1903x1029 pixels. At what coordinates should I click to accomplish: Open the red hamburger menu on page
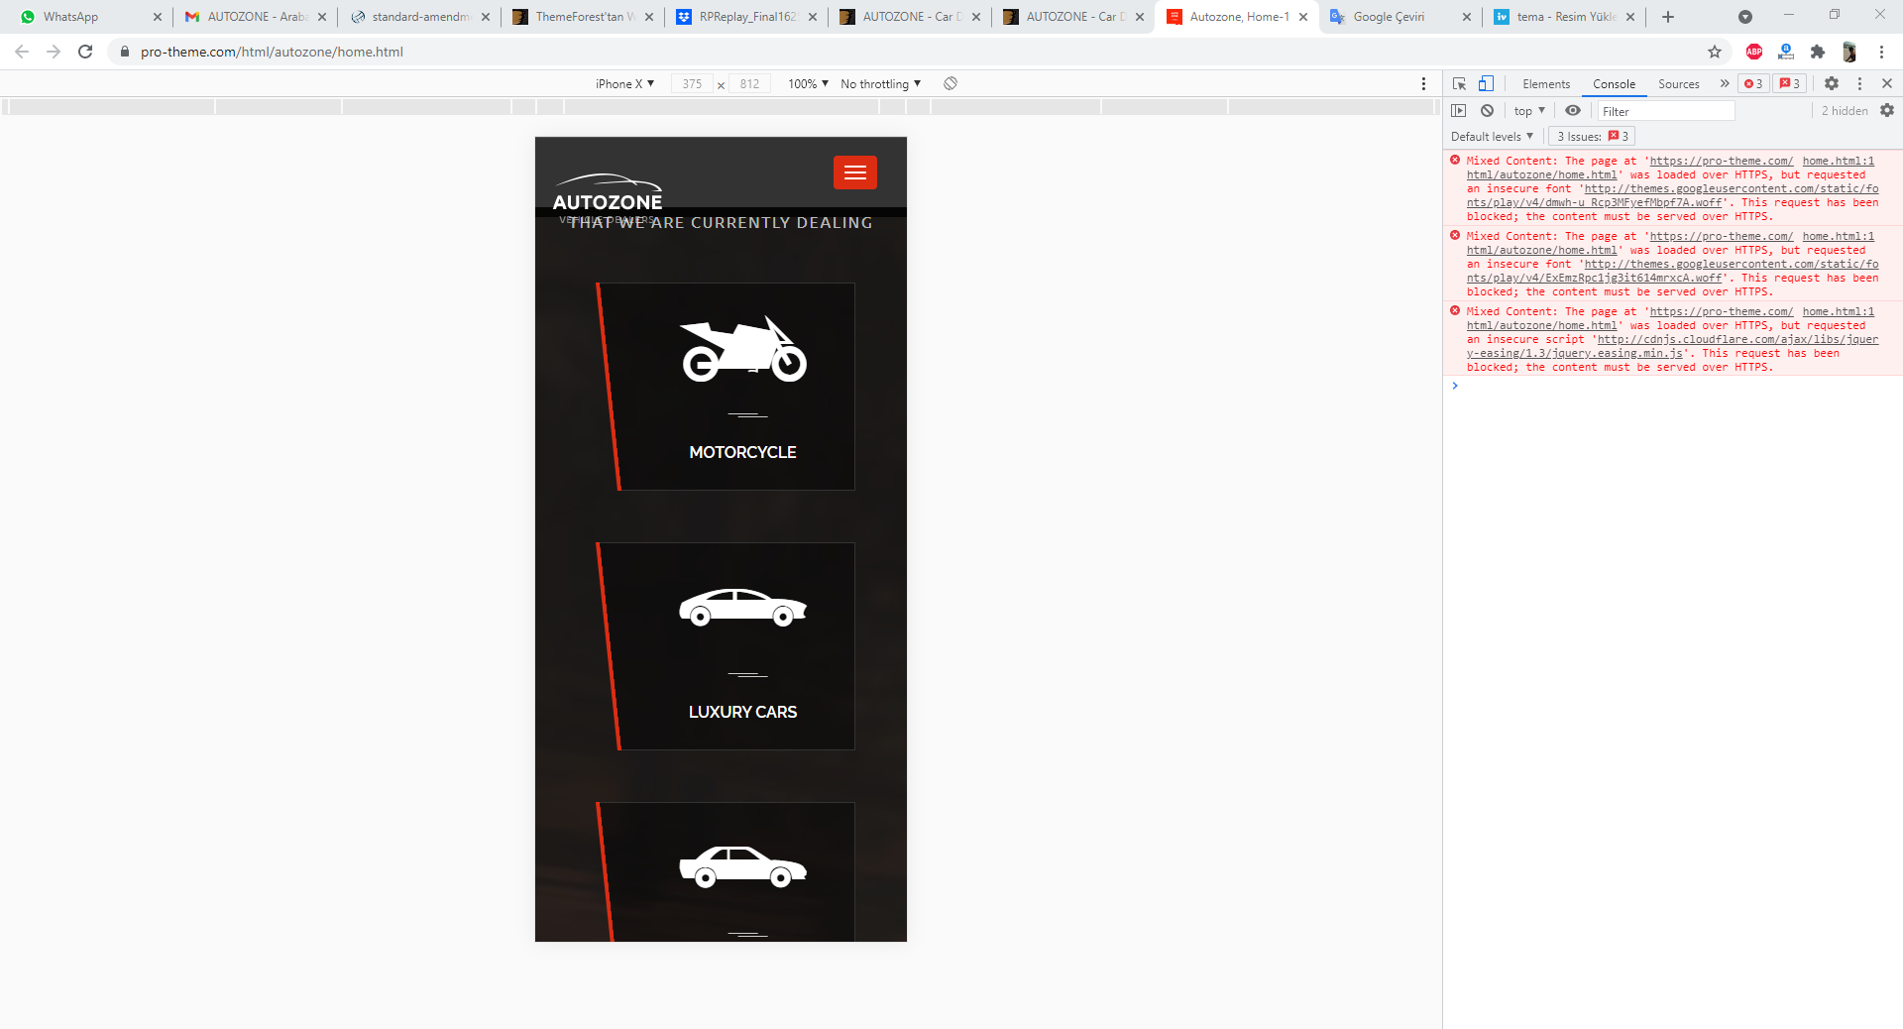854,172
